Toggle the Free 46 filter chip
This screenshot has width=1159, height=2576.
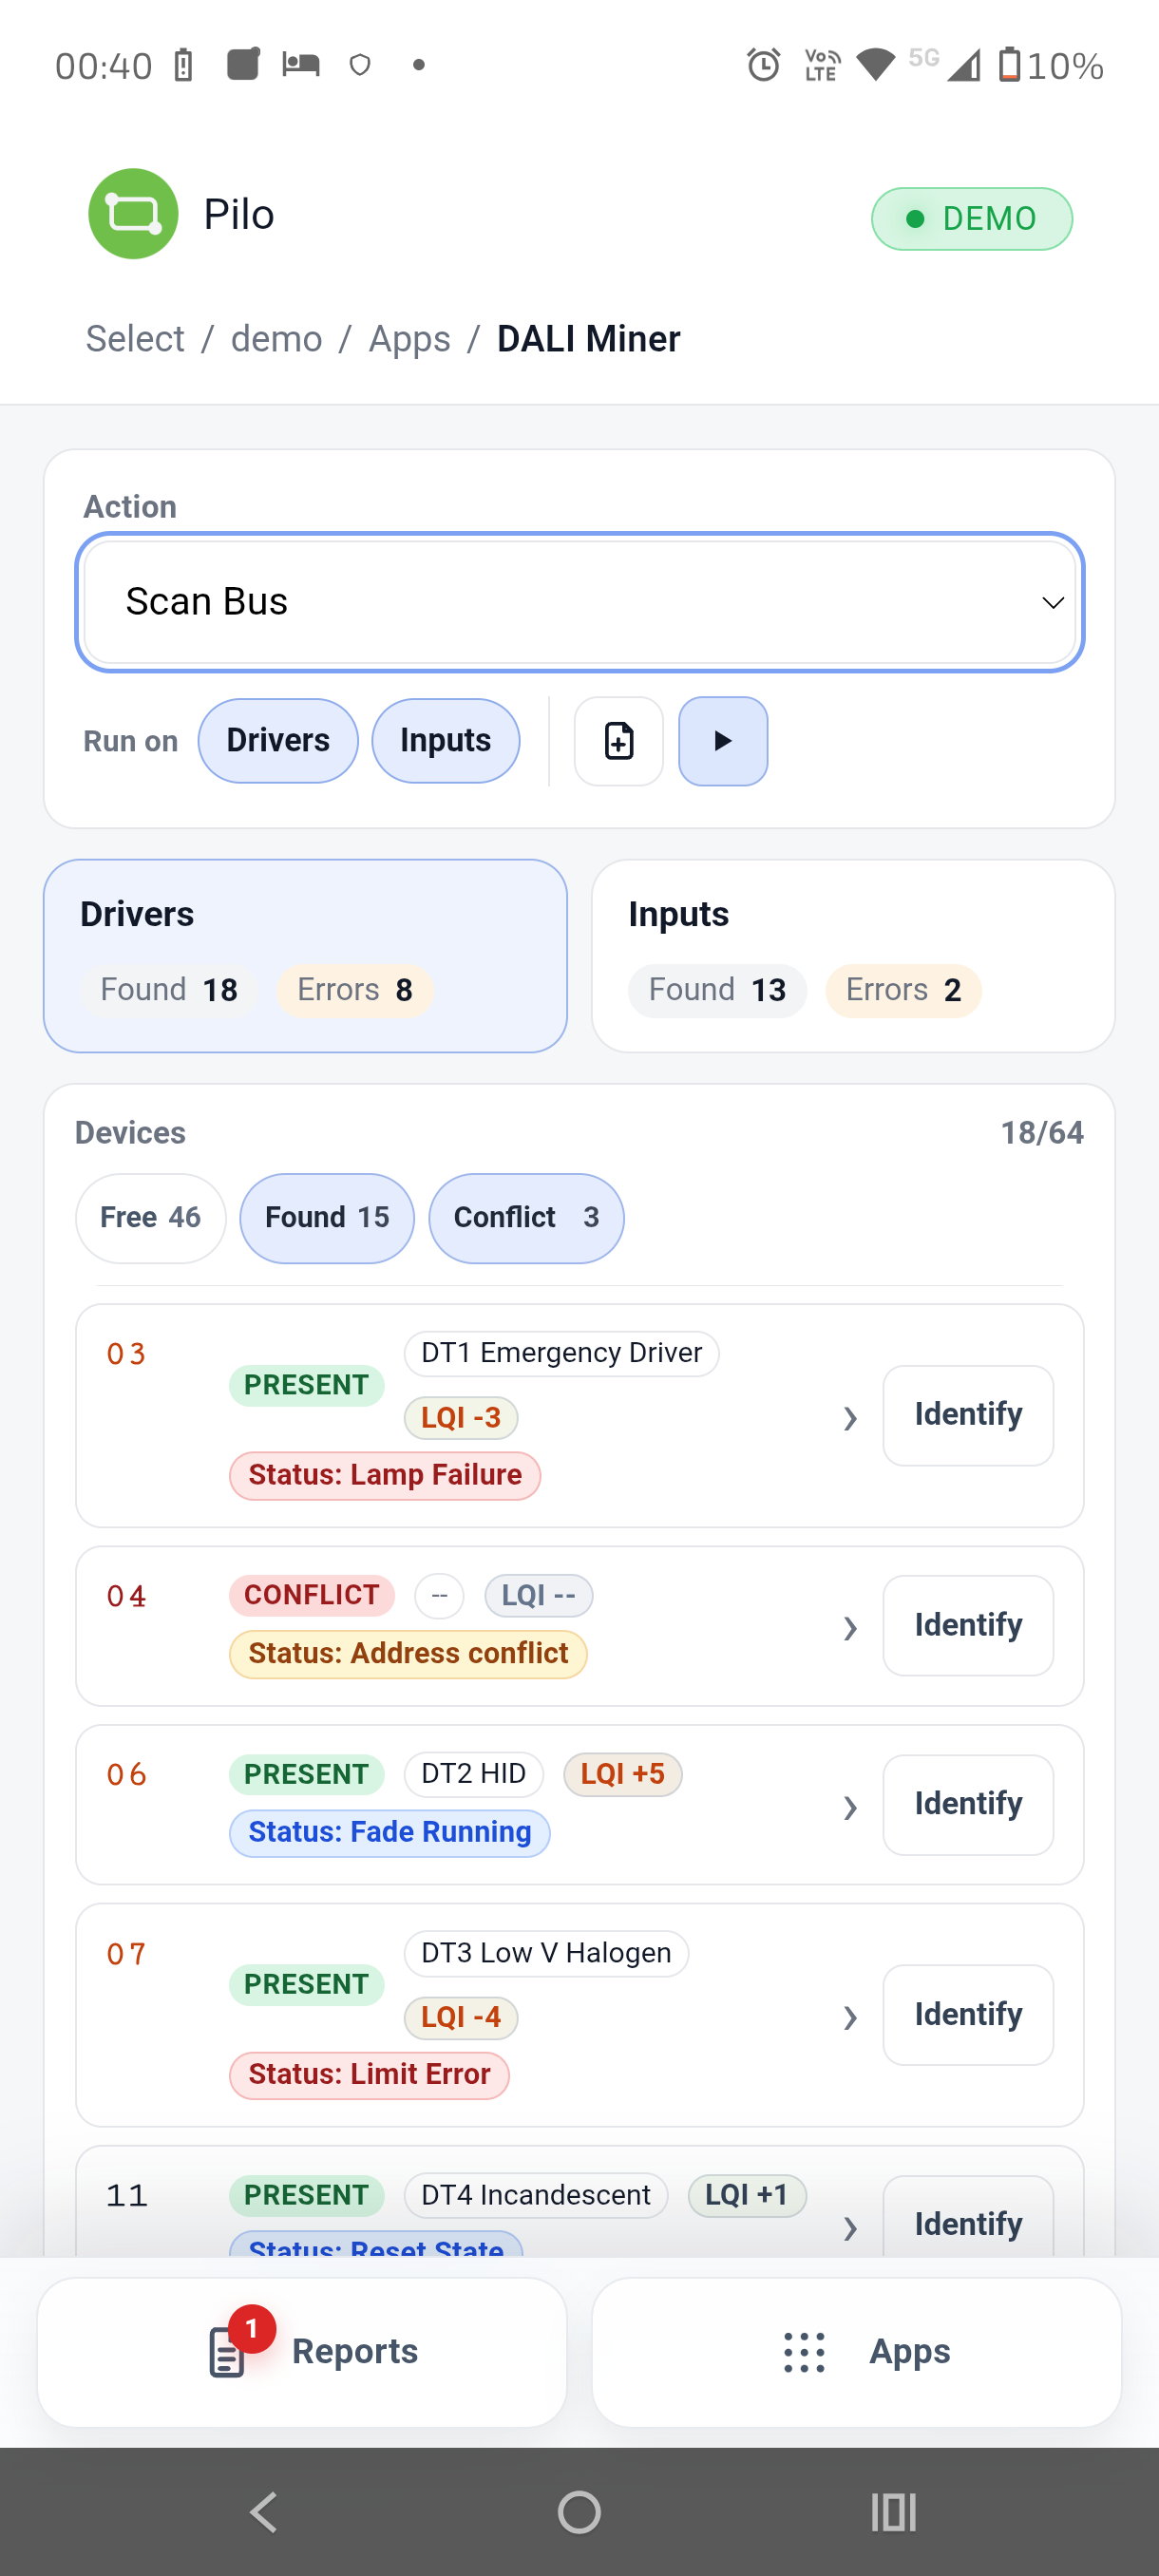click(x=151, y=1218)
